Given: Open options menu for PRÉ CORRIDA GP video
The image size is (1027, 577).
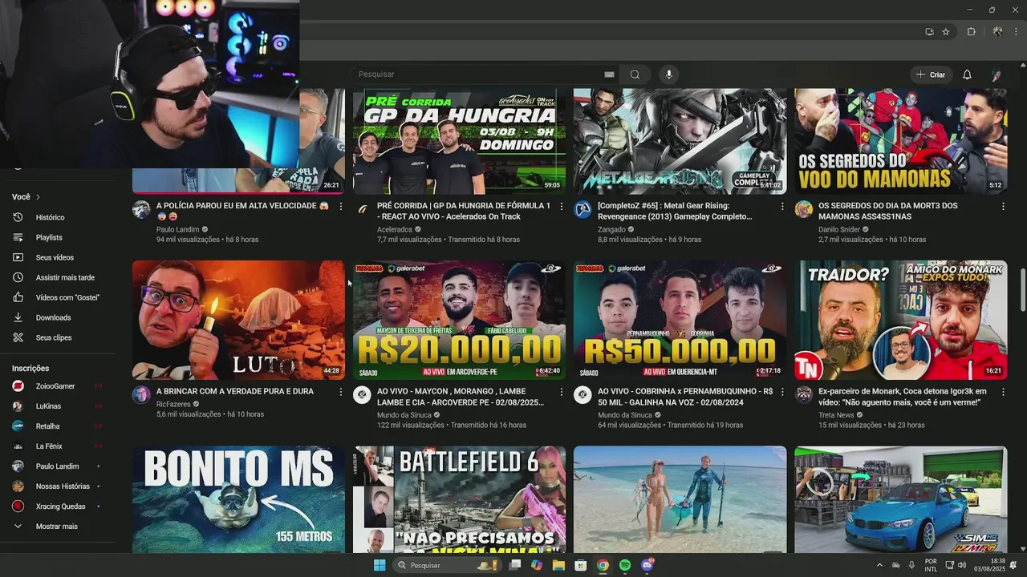Looking at the screenshot, I should [562, 207].
